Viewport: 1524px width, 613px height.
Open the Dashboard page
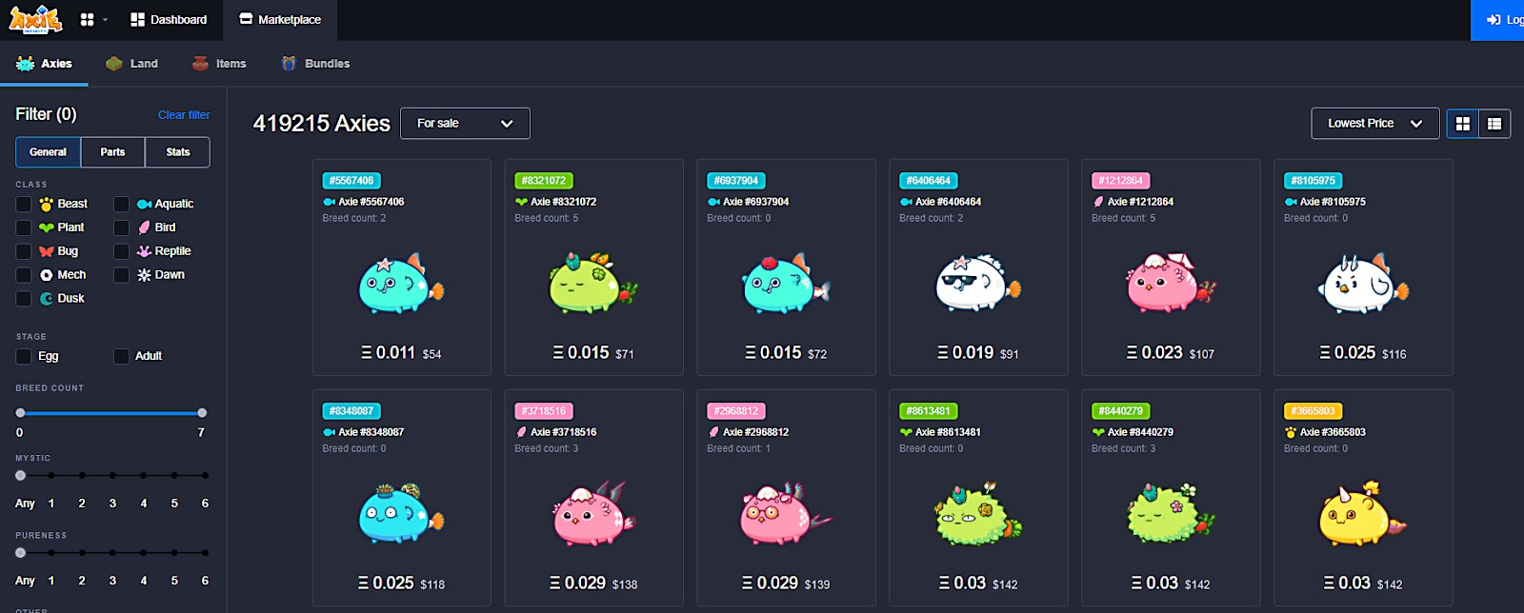point(169,19)
